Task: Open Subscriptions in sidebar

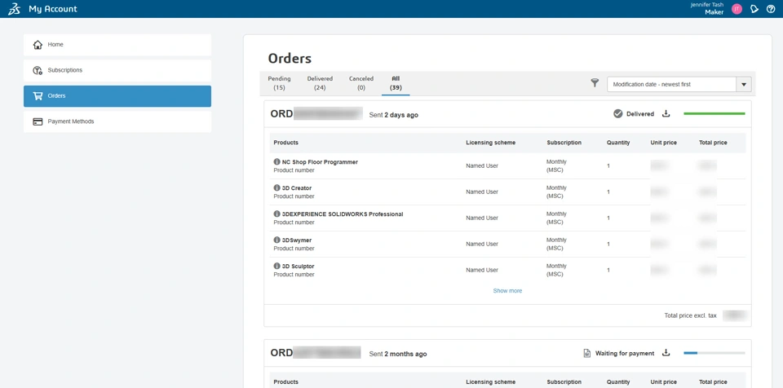Action: click(x=117, y=70)
